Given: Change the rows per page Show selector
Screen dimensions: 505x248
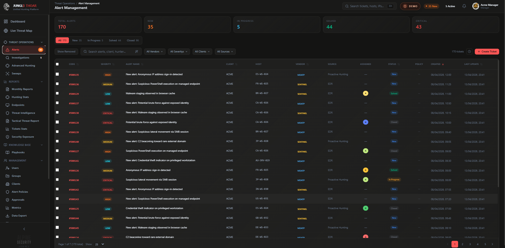Looking at the screenshot, I should click(x=100, y=244).
